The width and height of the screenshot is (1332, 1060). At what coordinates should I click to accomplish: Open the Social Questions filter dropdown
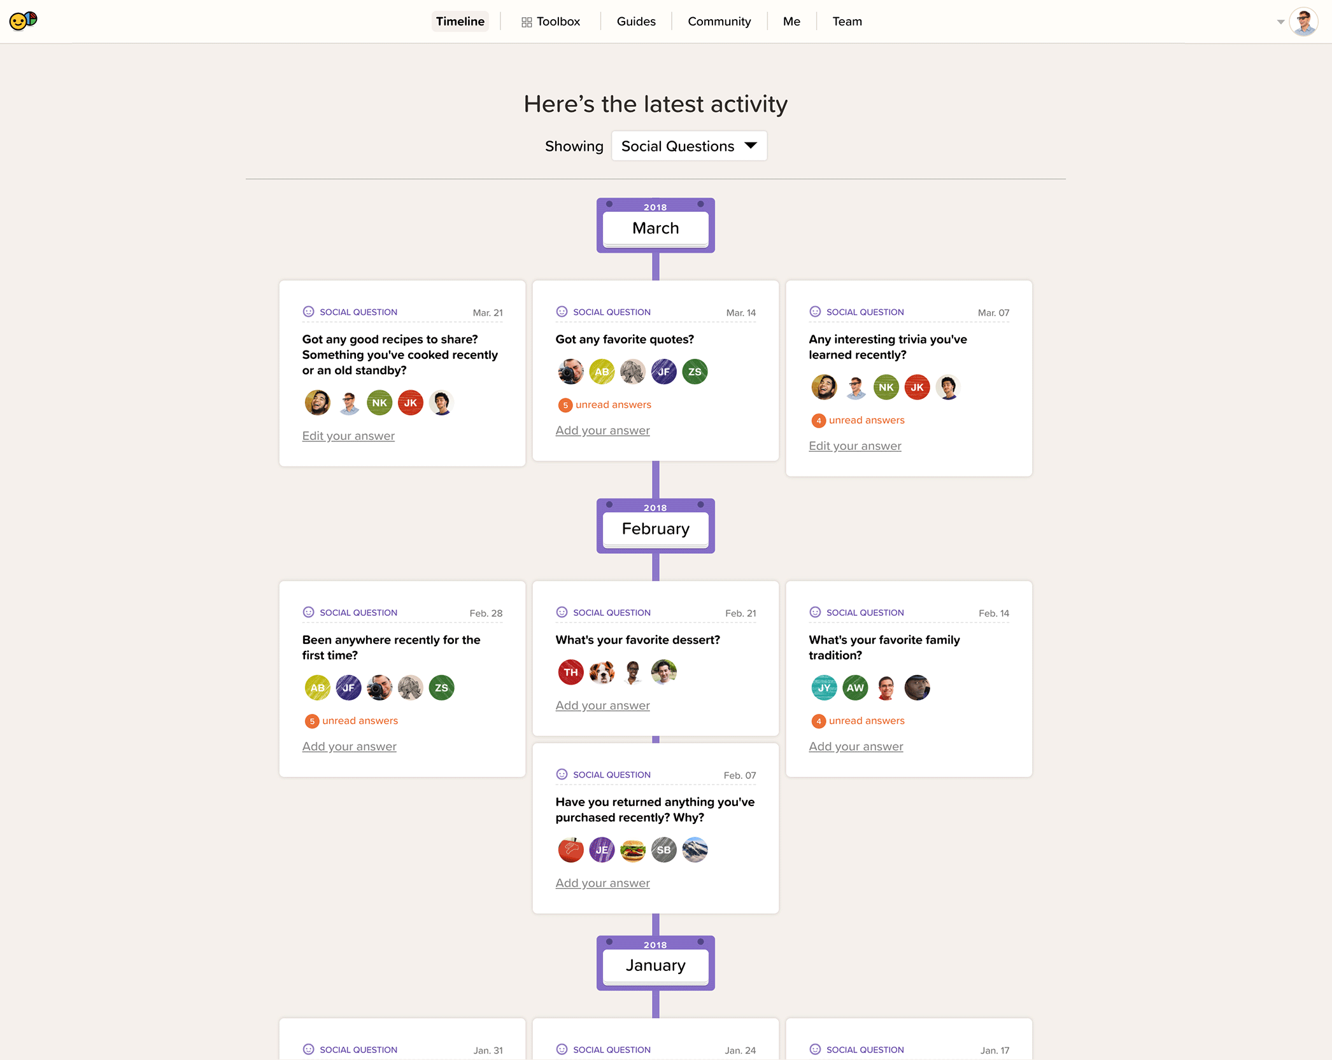coord(689,146)
